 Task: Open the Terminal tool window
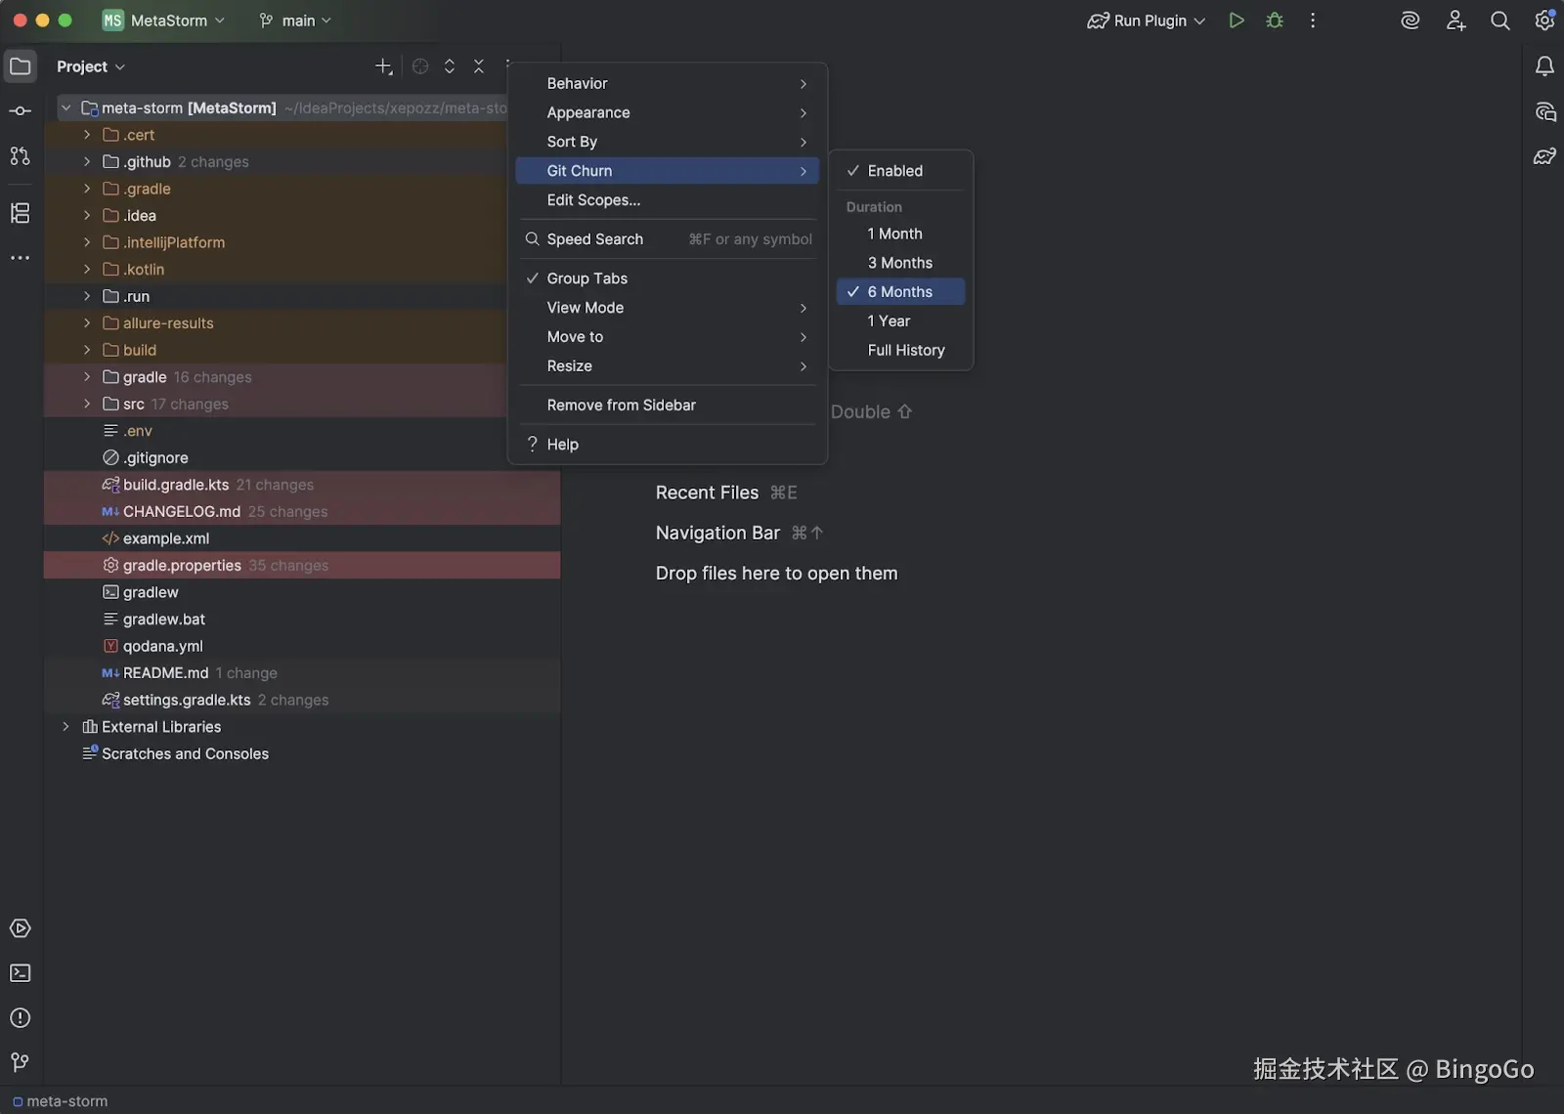[20, 973]
